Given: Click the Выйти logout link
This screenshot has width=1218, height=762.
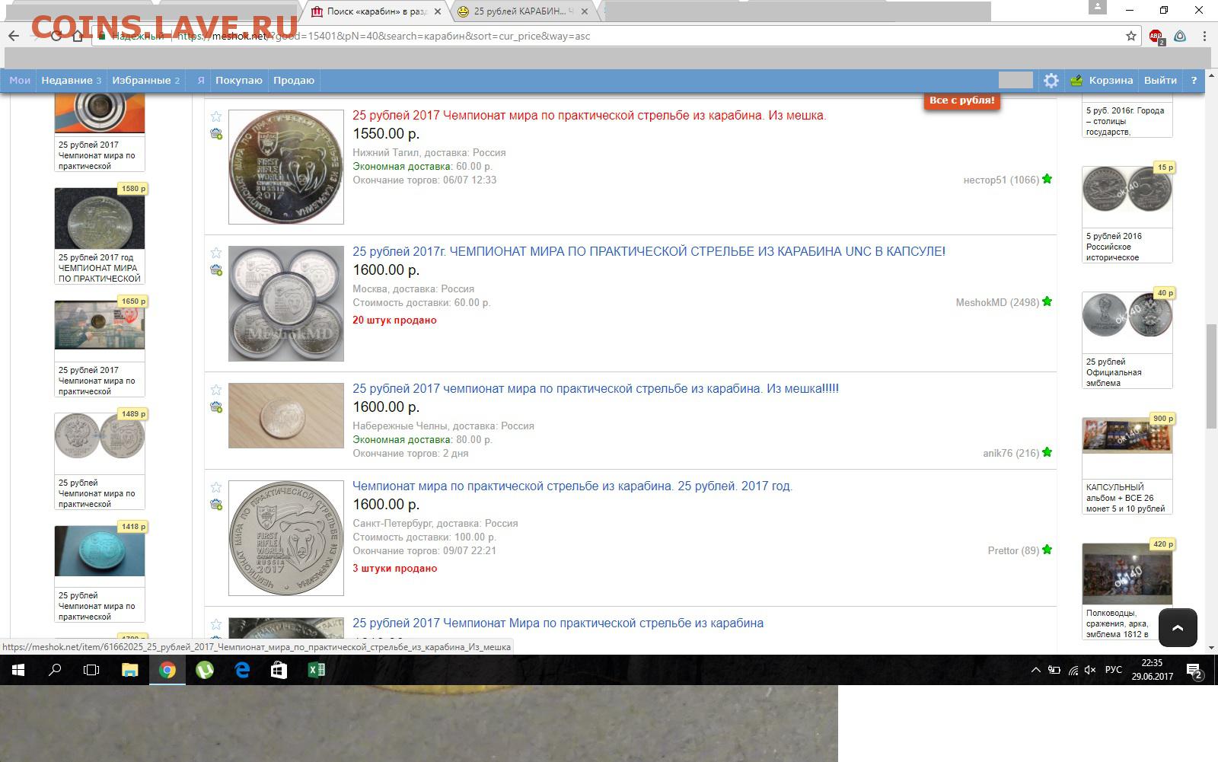Looking at the screenshot, I should [1160, 80].
